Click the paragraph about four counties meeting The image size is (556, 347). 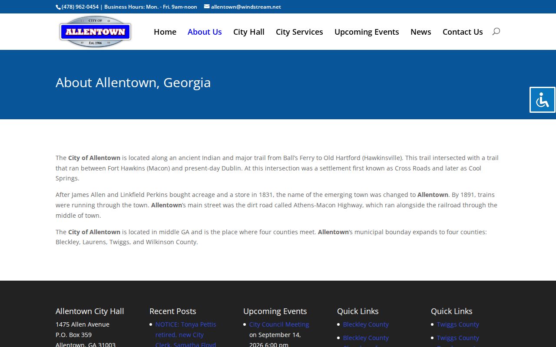pos(271,237)
